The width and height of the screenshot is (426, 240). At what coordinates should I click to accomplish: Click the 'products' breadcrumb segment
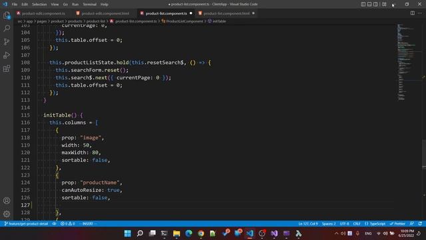[75, 21]
